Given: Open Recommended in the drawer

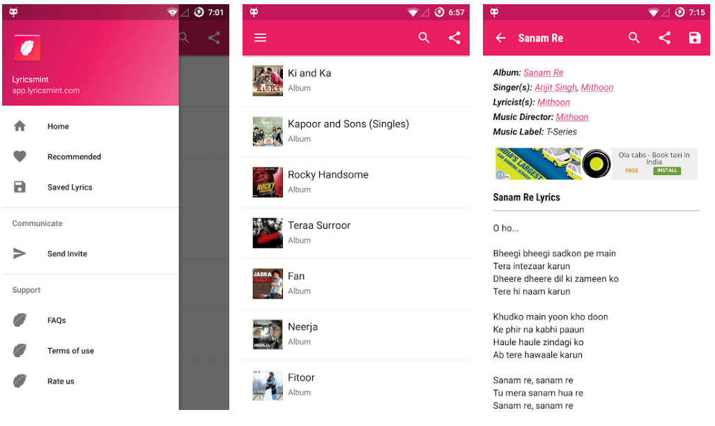Looking at the screenshot, I should coord(74,157).
